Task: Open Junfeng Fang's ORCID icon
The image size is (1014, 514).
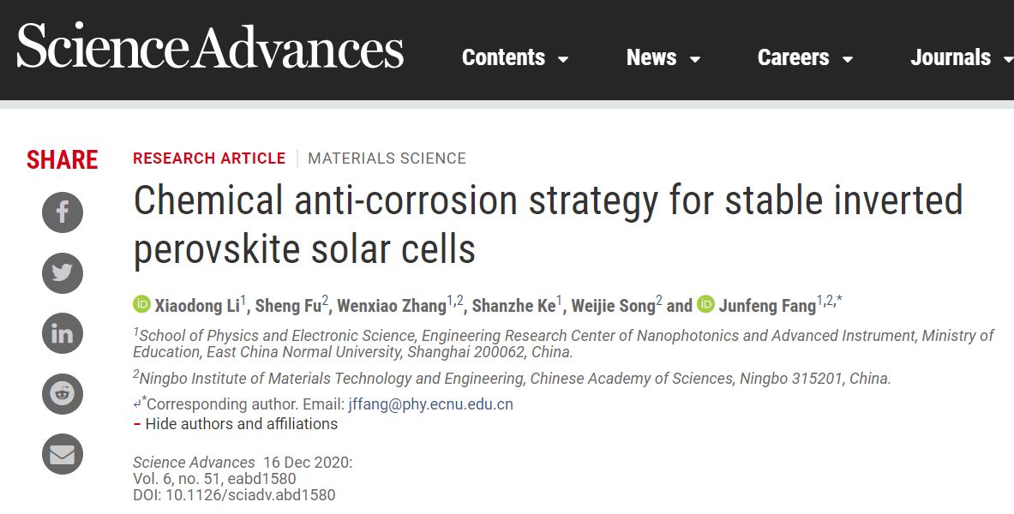Action: click(705, 305)
